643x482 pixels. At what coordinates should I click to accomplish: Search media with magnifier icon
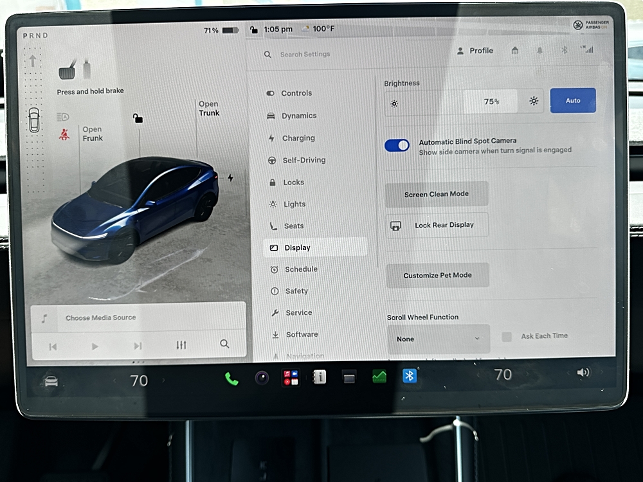tap(224, 344)
